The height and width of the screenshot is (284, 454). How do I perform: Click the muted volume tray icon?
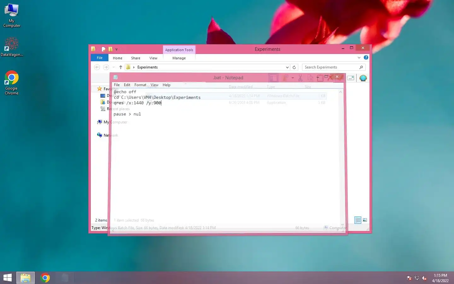(424, 278)
